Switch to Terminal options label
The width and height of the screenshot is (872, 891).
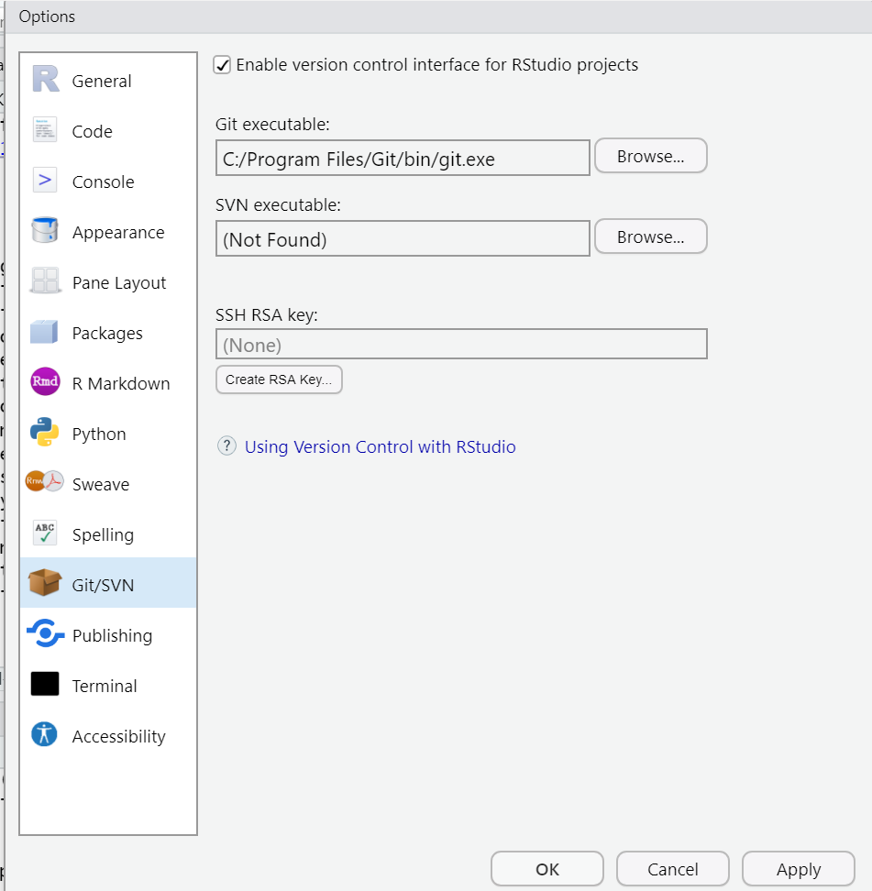(x=105, y=687)
